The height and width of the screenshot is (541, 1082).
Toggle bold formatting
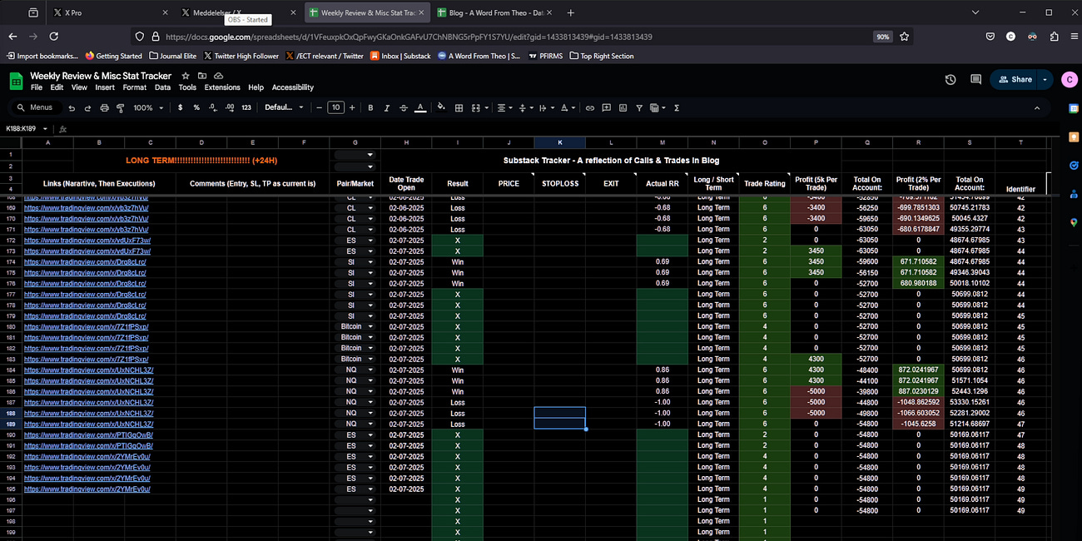pyautogui.click(x=370, y=107)
